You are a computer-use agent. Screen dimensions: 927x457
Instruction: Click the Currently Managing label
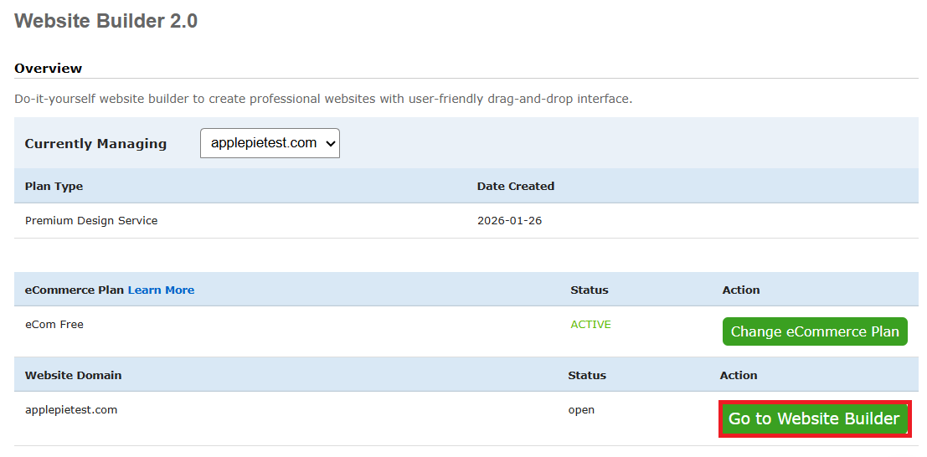pyautogui.click(x=95, y=143)
